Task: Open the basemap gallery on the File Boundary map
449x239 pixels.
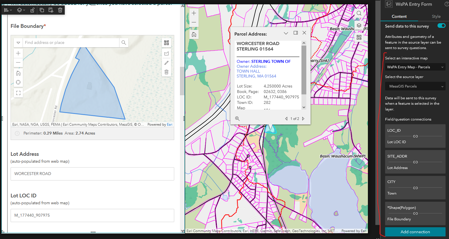Action: point(166,42)
